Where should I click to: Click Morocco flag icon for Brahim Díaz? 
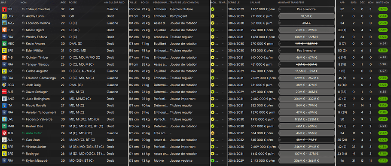coord(4,126)
